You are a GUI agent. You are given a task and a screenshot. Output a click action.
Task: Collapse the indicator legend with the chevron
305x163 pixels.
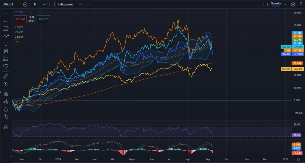pos(17,42)
